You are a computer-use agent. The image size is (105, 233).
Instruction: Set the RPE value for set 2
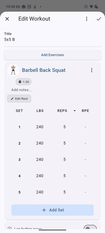click(85, 143)
